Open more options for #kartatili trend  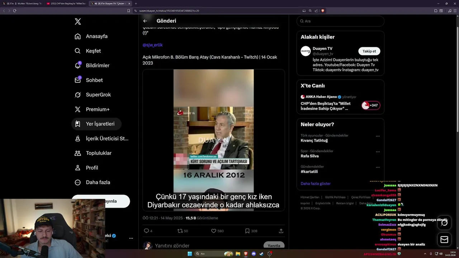click(378, 167)
